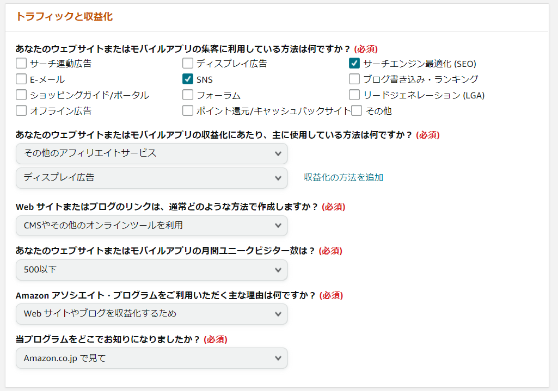Check ショッピングガイド/ポータル option
The width and height of the screenshot is (558, 391).
[21, 95]
